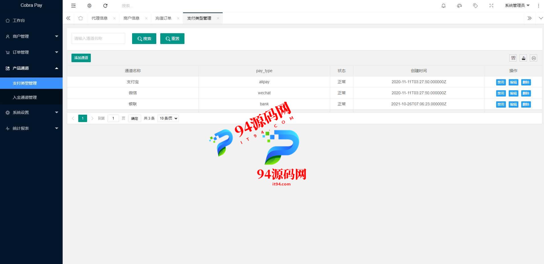Close the 商户信息 tab
Screen dimensions: 544x264
click(x=146, y=18)
